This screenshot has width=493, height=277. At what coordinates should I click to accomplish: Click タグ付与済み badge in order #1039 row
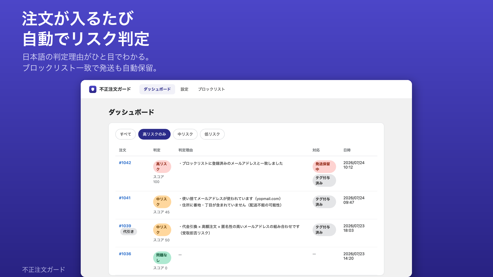(x=324, y=230)
